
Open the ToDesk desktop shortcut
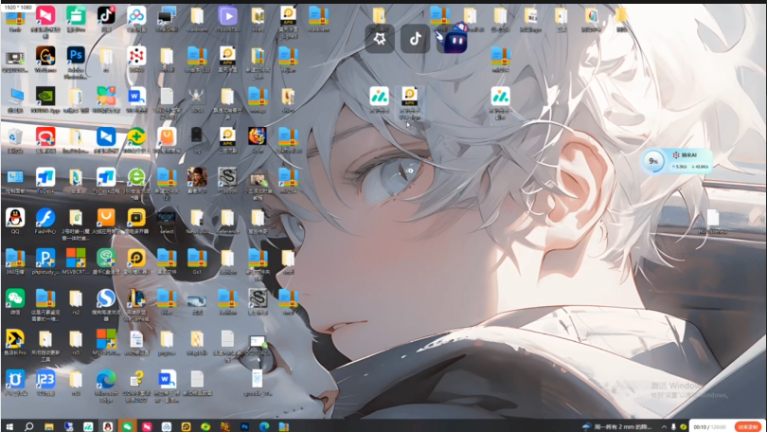click(x=45, y=177)
